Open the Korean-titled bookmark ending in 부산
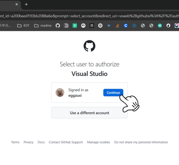The height and width of the screenshot is (165, 179). (x=5, y=25)
